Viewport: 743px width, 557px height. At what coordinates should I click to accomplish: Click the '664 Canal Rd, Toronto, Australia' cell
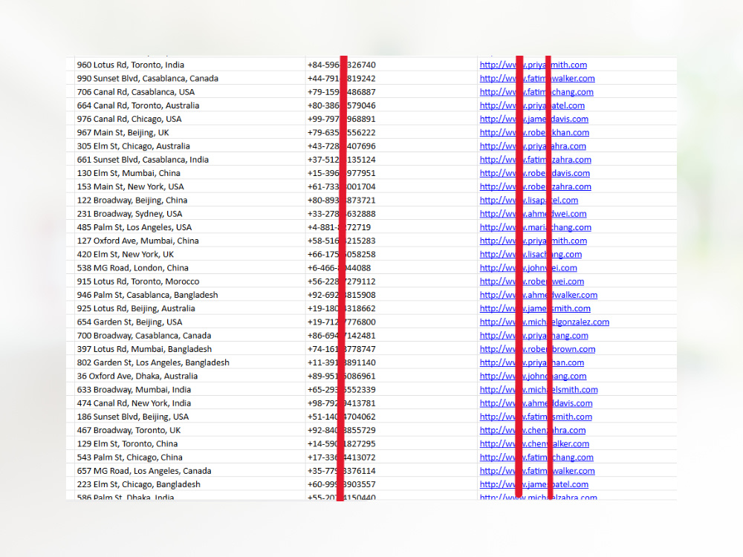click(x=138, y=105)
